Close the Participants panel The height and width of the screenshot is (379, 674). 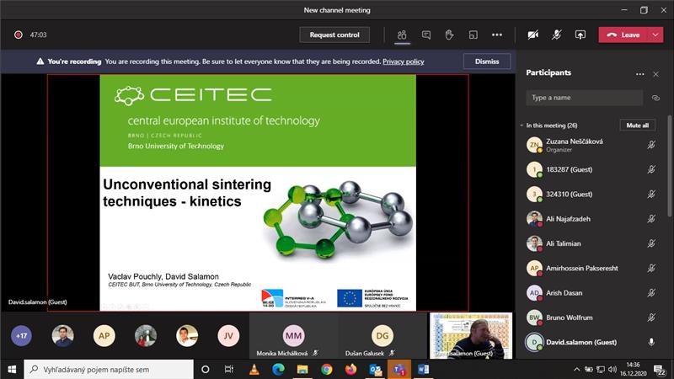point(656,74)
